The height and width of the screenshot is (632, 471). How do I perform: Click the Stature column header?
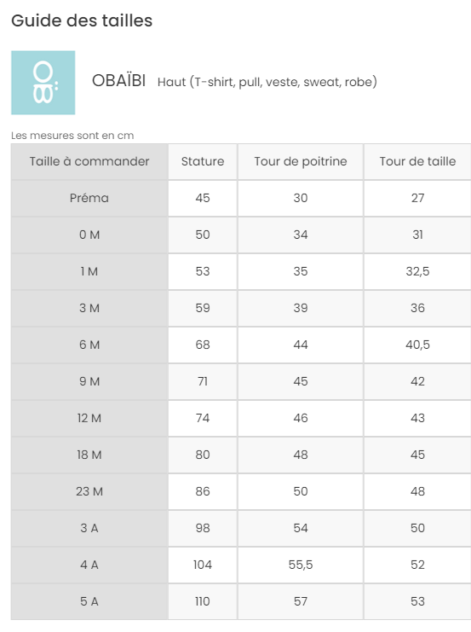(x=203, y=162)
